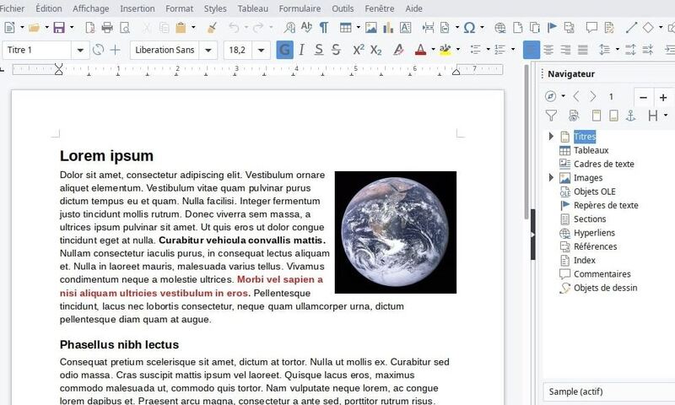Insert a comment
The height and width of the screenshot is (405, 675).
[591, 28]
